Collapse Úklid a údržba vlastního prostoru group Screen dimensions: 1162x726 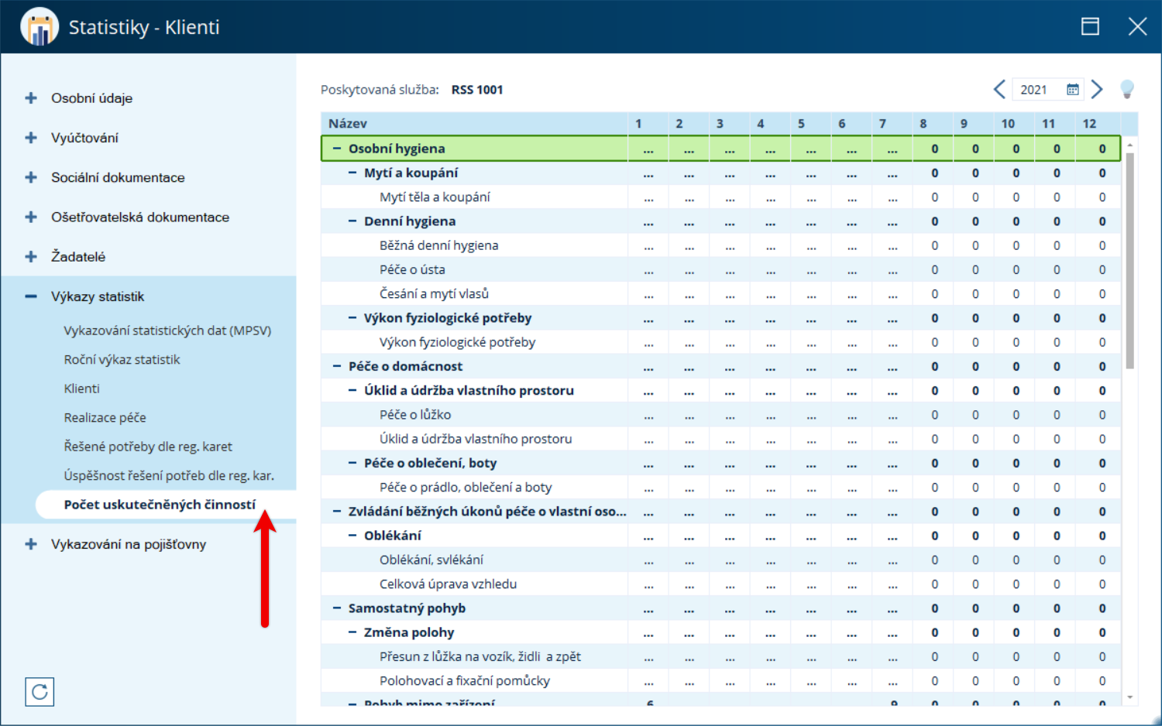pyautogui.click(x=352, y=391)
